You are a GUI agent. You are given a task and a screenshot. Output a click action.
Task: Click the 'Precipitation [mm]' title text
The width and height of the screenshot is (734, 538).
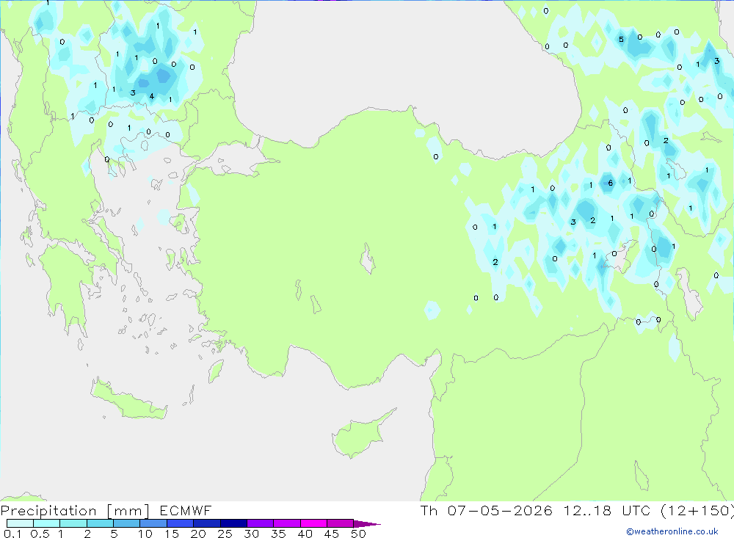pos(75,511)
